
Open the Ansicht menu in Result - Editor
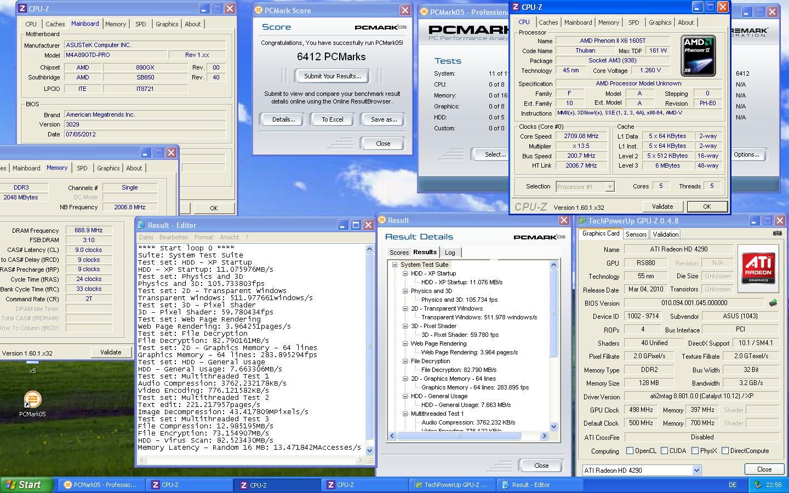click(x=229, y=237)
